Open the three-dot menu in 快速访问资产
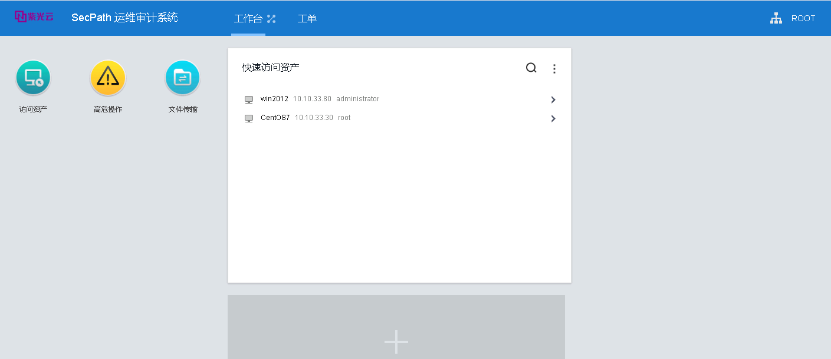Screen dimensions: 831x359 [554, 69]
